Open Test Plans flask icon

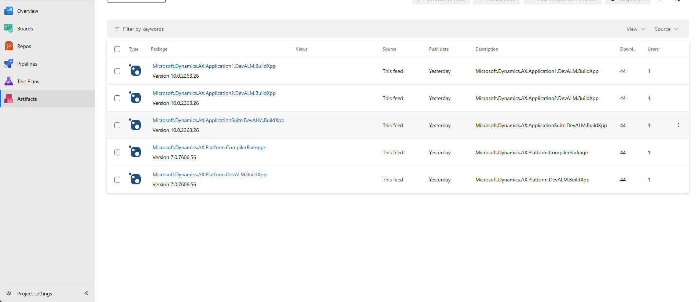click(9, 81)
